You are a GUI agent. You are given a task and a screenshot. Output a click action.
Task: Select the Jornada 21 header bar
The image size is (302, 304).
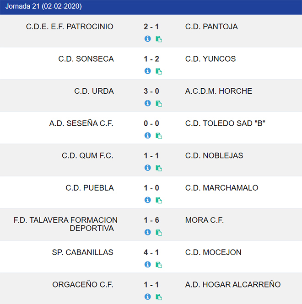pos(151,7)
